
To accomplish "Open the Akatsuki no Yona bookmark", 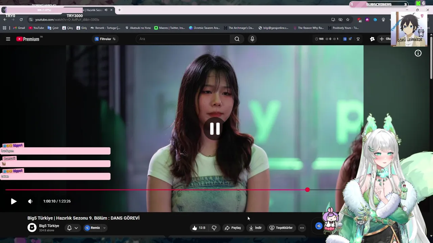I will [x=138, y=28].
